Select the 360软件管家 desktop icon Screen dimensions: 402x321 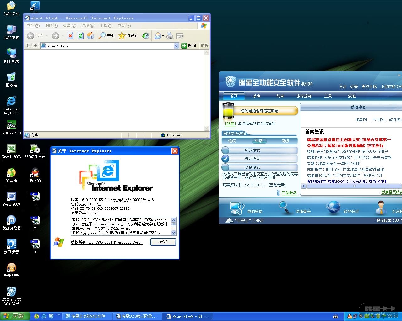pos(35,151)
